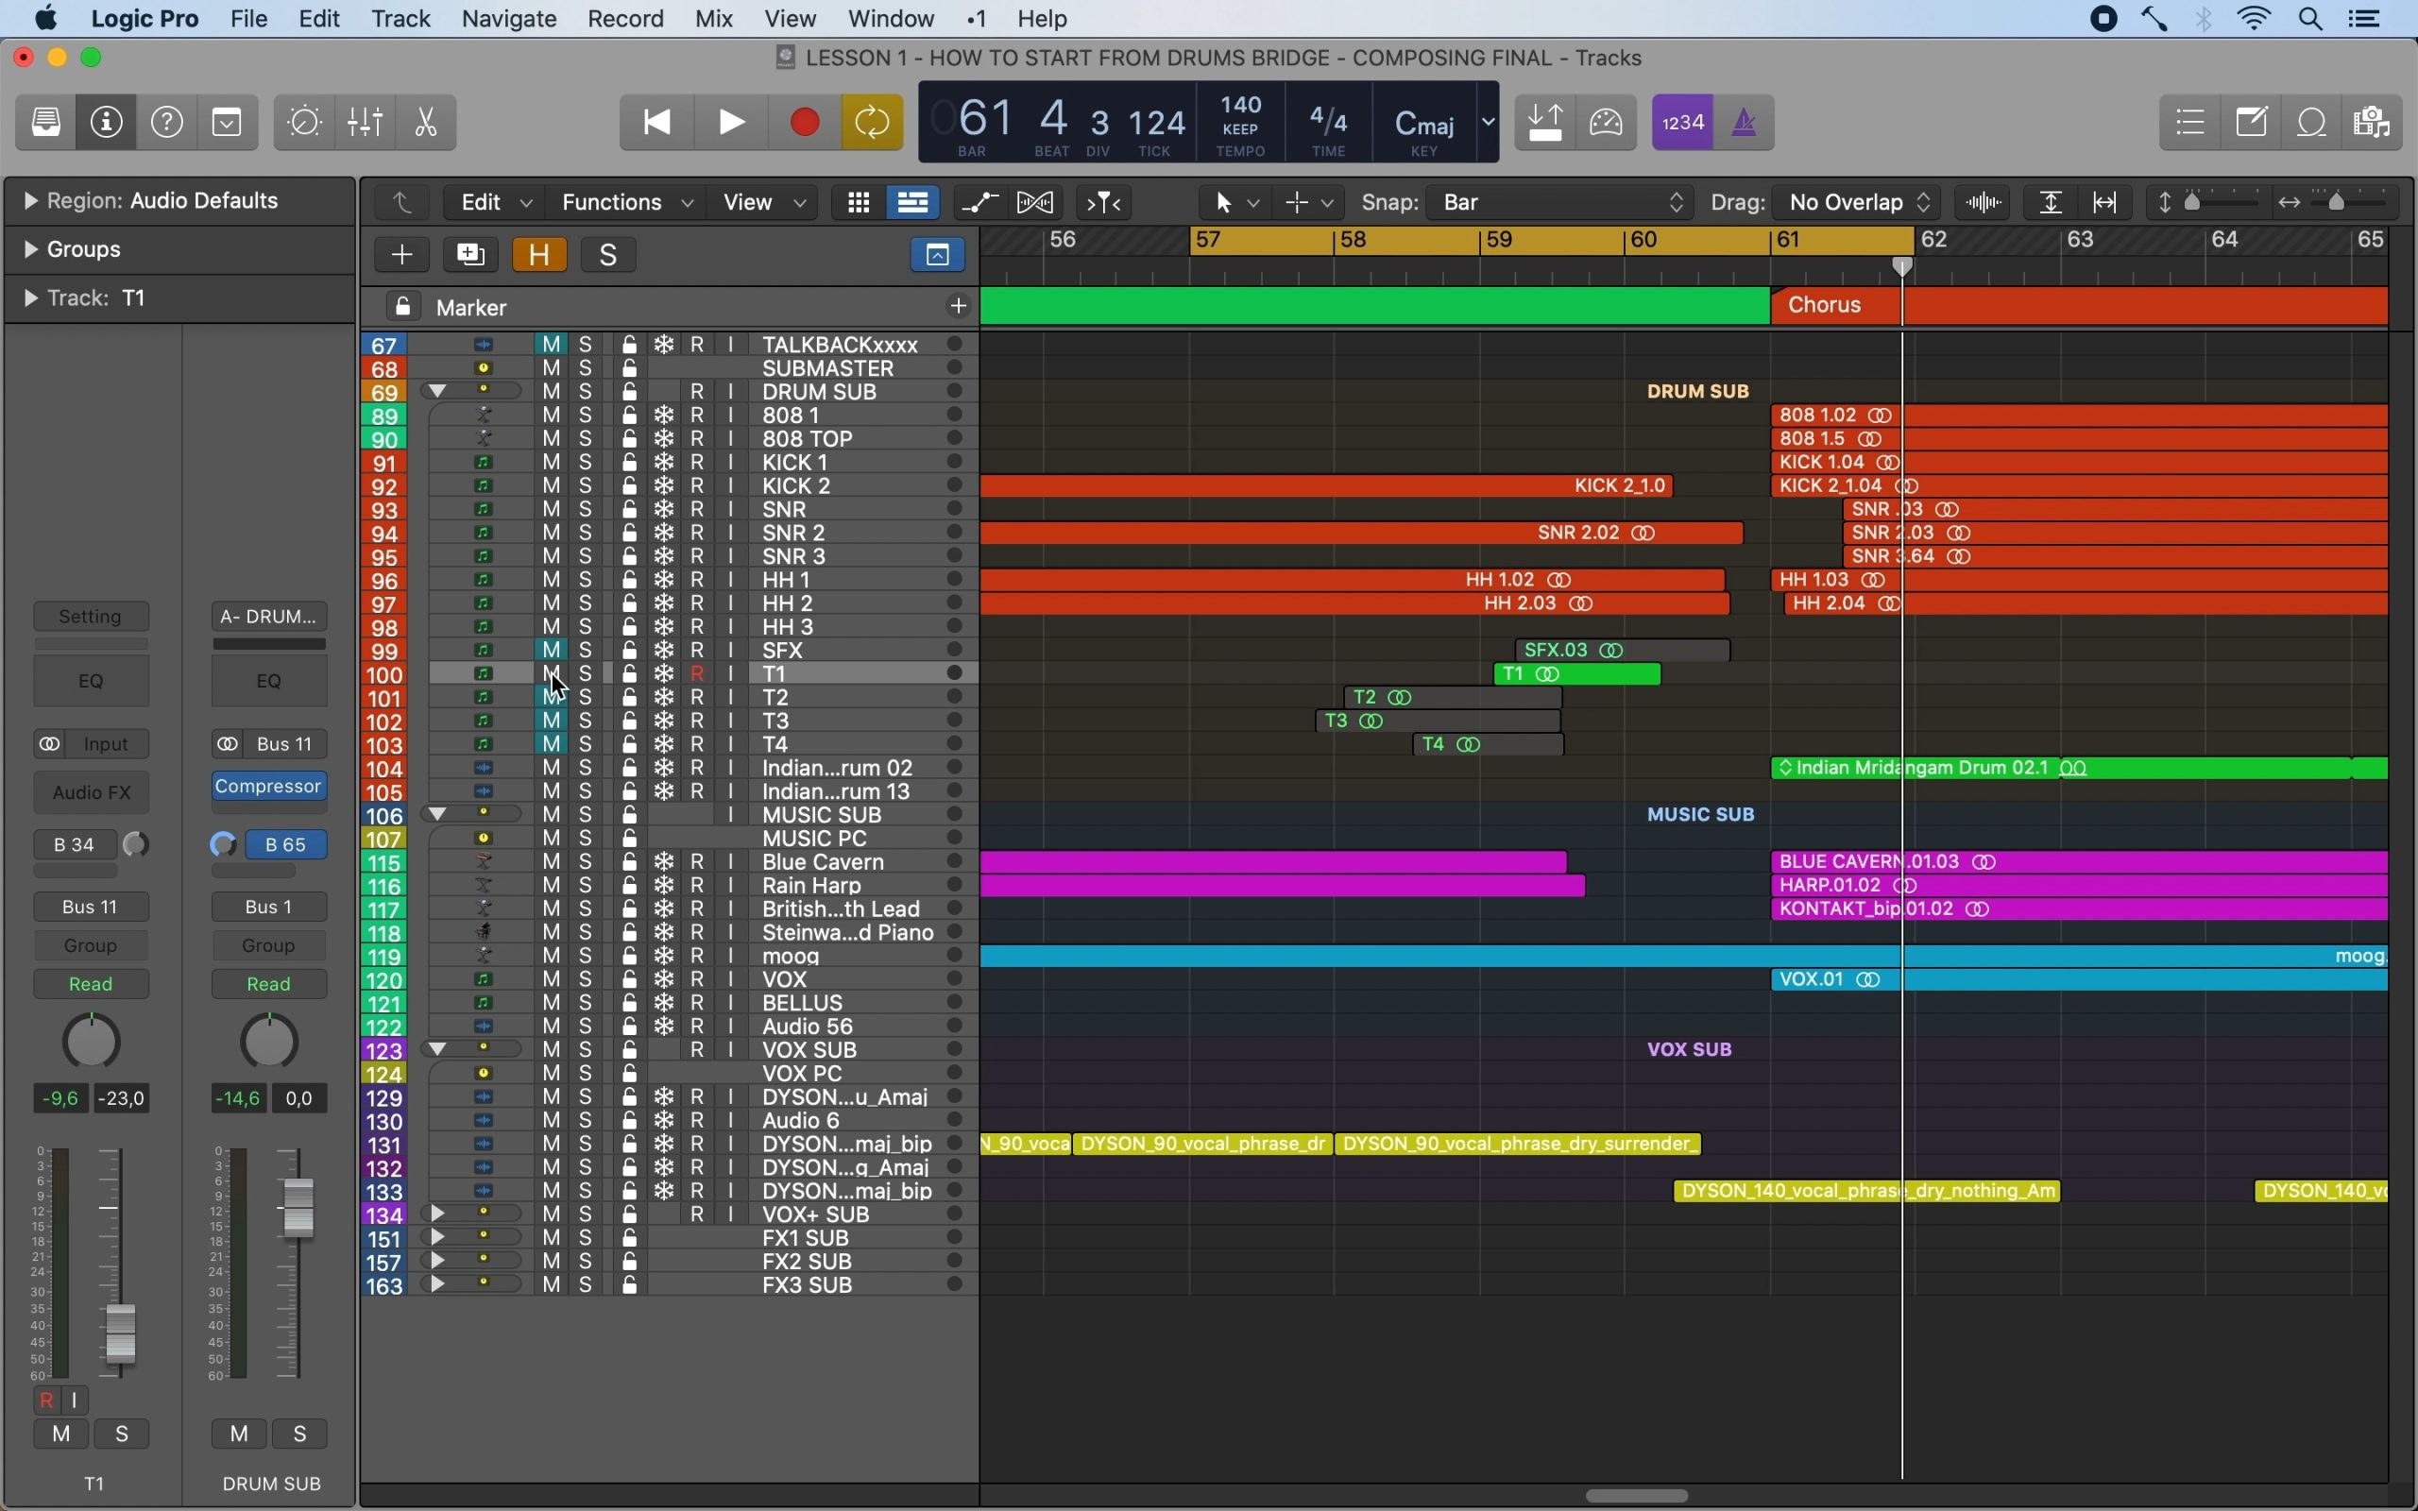This screenshot has height=1511, width=2418.
Task: Toggle Cycle mode button
Action: [x=873, y=123]
